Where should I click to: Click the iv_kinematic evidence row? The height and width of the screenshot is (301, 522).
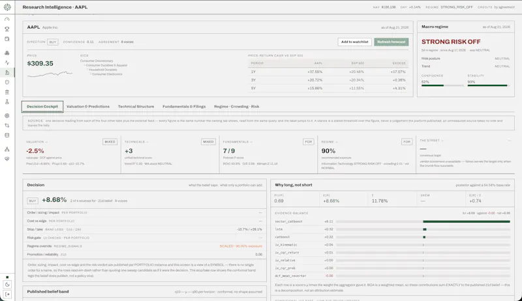[x=392, y=245]
